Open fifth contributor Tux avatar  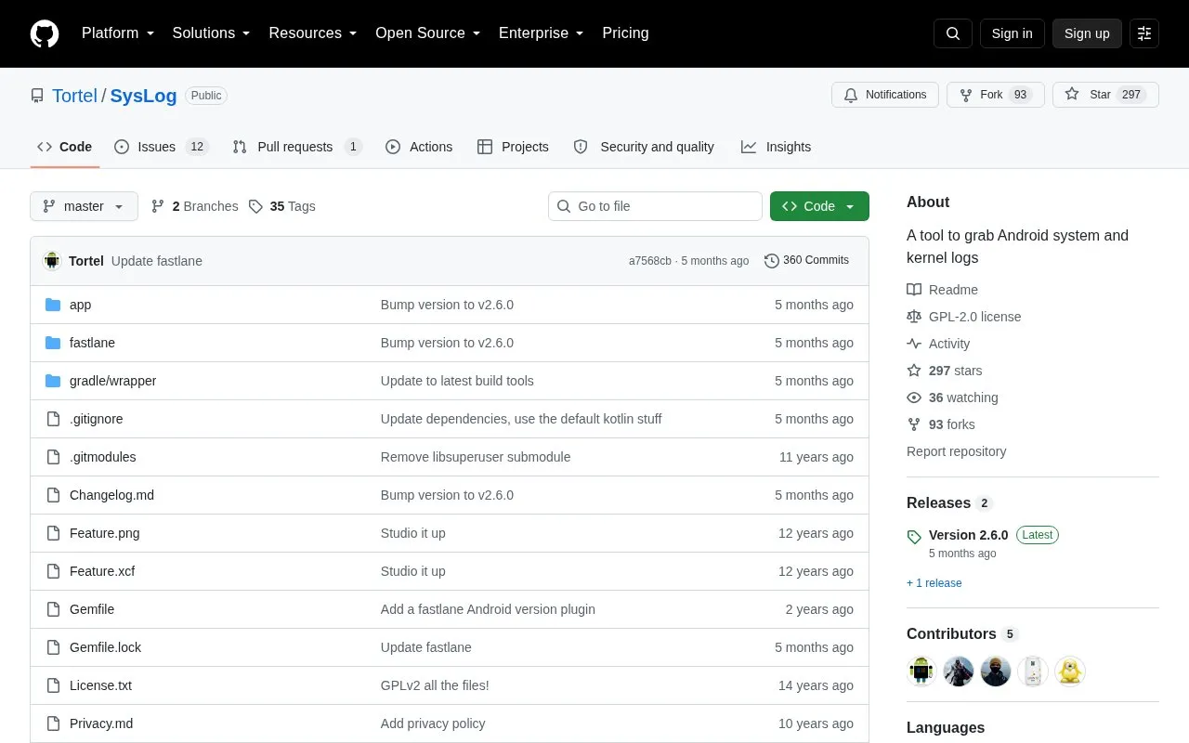point(1070,671)
